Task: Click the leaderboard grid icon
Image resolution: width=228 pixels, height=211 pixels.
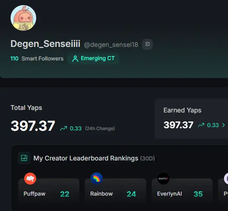Action: (x=24, y=158)
